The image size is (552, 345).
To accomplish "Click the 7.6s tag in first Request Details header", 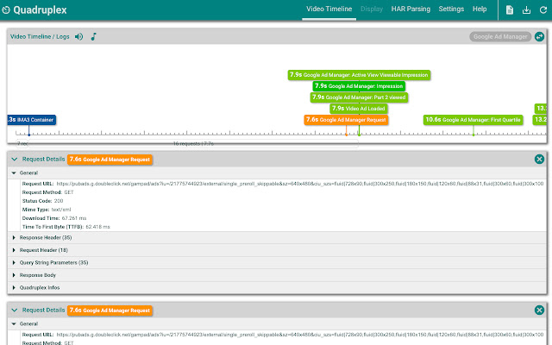I will click(x=110, y=160).
